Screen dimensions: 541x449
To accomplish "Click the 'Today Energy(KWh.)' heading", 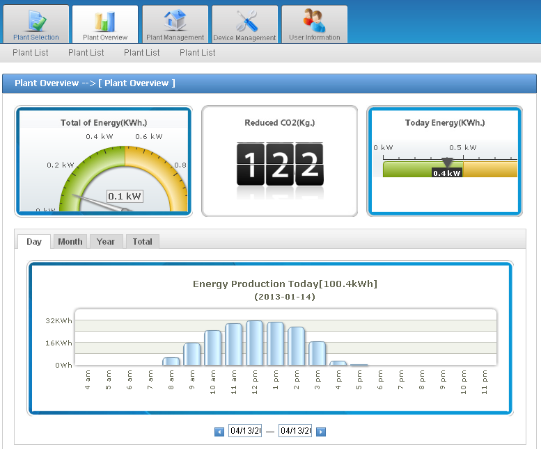I will [x=445, y=122].
